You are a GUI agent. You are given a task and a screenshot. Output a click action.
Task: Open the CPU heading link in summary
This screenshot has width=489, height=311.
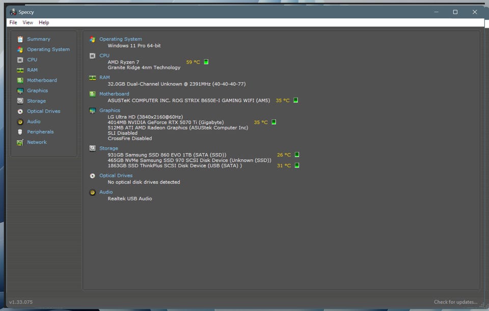pos(104,55)
